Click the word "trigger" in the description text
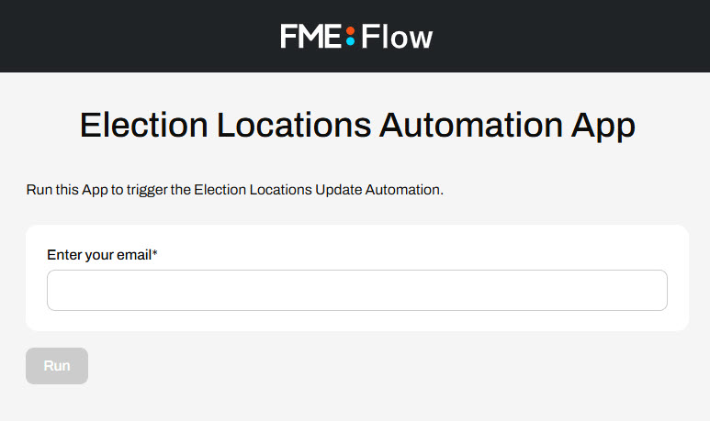Screen dimensions: 710x421 (x=147, y=191)
